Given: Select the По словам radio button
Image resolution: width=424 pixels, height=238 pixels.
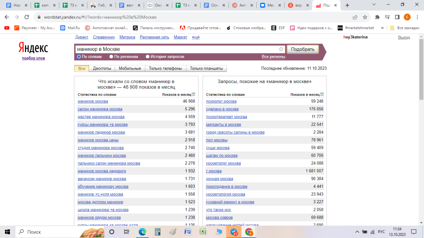Looking at the screenshot, I should [79, 57].
